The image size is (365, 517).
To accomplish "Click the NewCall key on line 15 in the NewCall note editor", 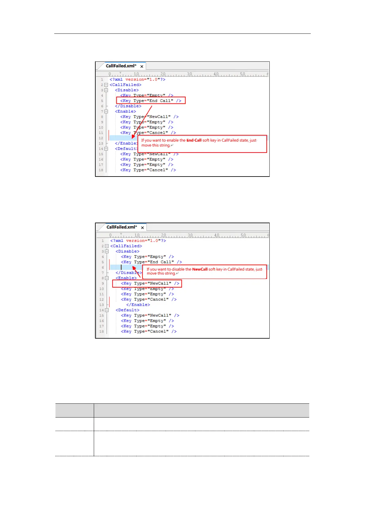I will (x=150, y=316).
